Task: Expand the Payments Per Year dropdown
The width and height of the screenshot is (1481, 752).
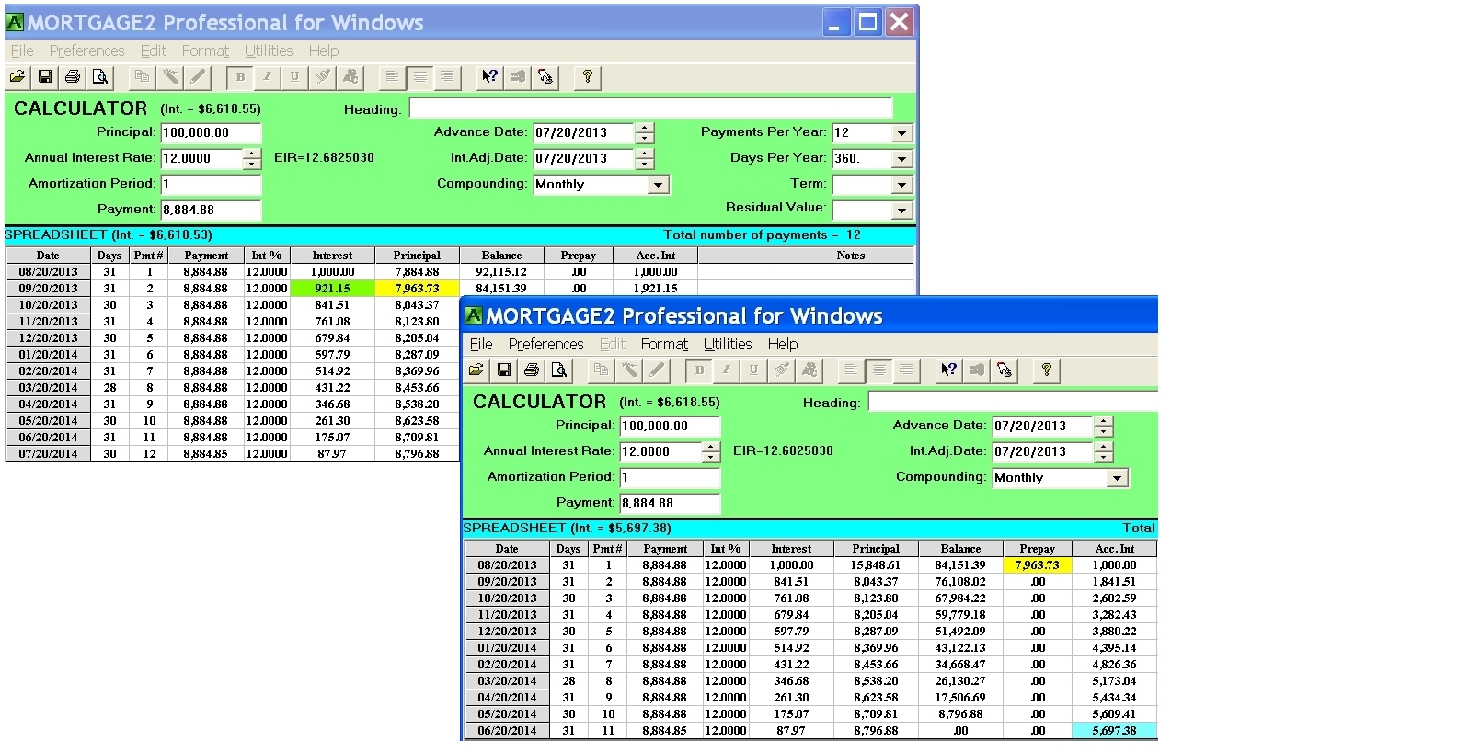Action: (x=901, y=133)
